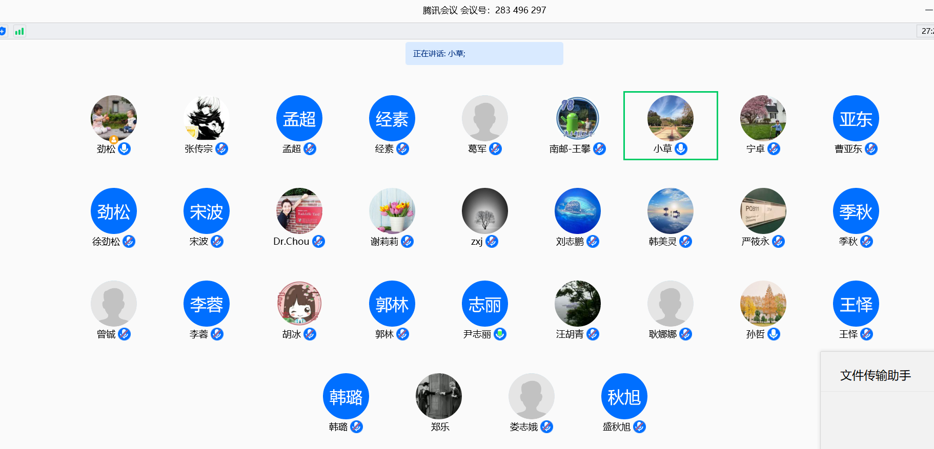Click the muted mic icon next to 韩美灵
Screen dimensions: 934x449
pos(685,241)
